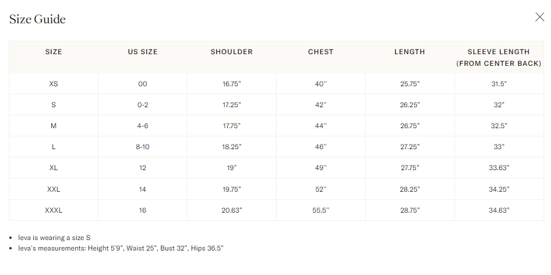Click the SIZE column header
This screenshot has width=551, height=275.
pyautogui.click(x=54, y=52)
